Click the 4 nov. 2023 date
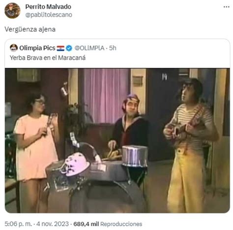The image size is (233, 230). coord(53,224)
